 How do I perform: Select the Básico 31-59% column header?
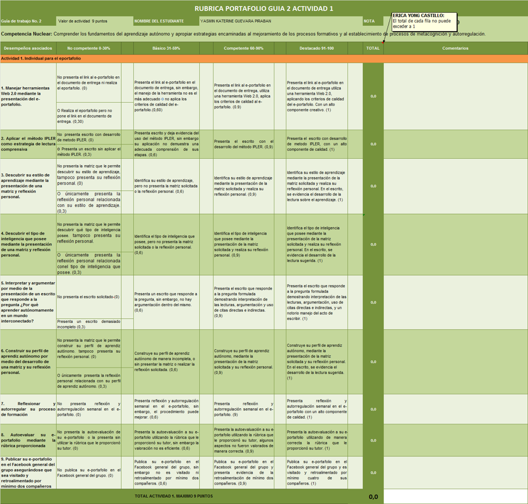[166, 48]
